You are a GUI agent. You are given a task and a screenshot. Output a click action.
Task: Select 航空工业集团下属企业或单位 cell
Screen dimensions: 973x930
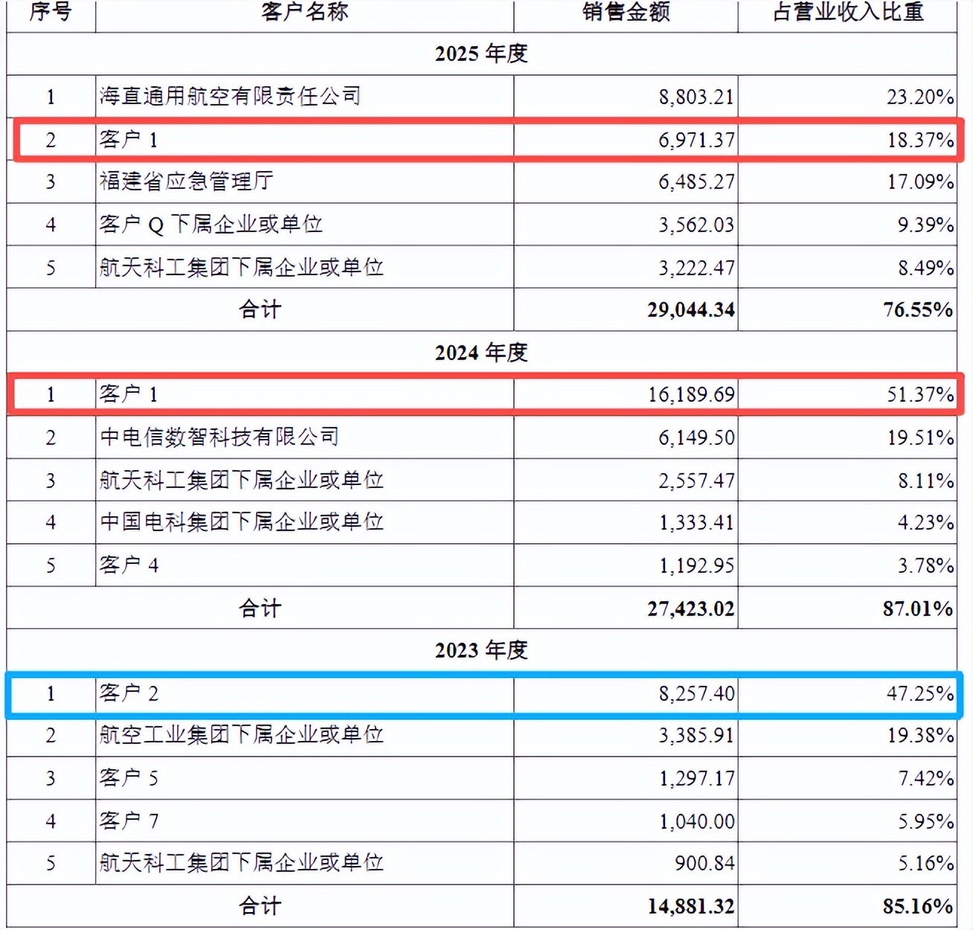pos(242,734)
